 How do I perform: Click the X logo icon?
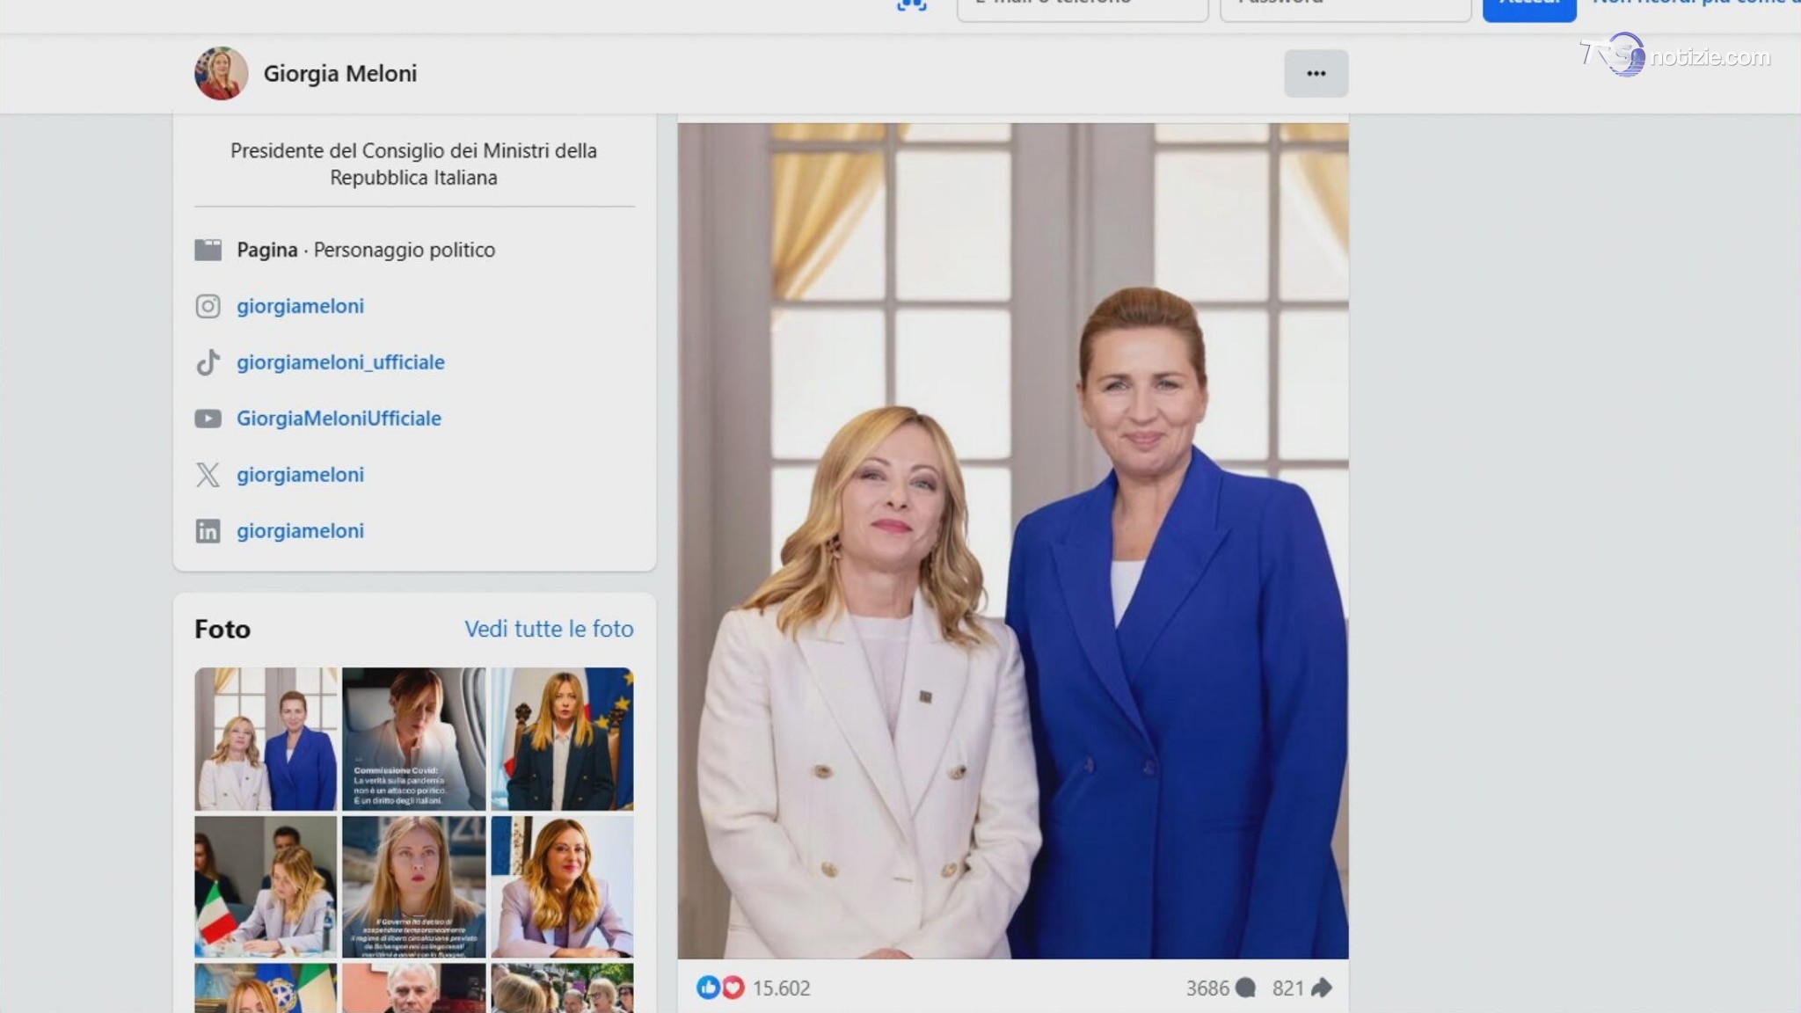click(x=208, y=475)
